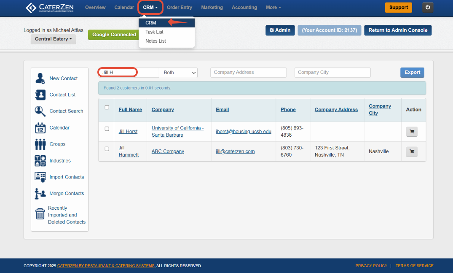Viewport: 453px width, 273px height.
Task: Check the Jill Hammett row checkbox
Action: coord(107,149)
